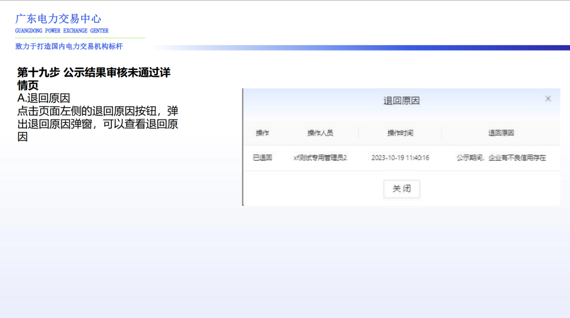Click the 关闭 button to dismiss dialog
The image size is (570, 318).
[402, 188]
